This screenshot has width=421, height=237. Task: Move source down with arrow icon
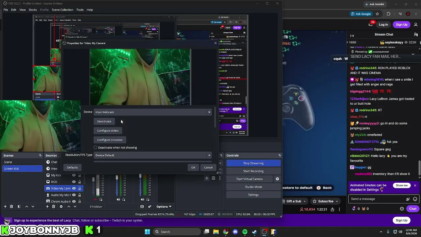75,207
